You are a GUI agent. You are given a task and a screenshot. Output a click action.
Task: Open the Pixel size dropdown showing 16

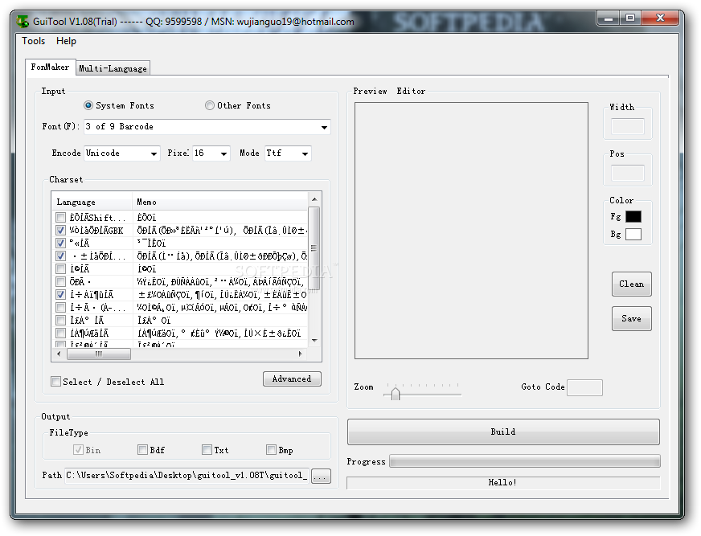(211, 153)
